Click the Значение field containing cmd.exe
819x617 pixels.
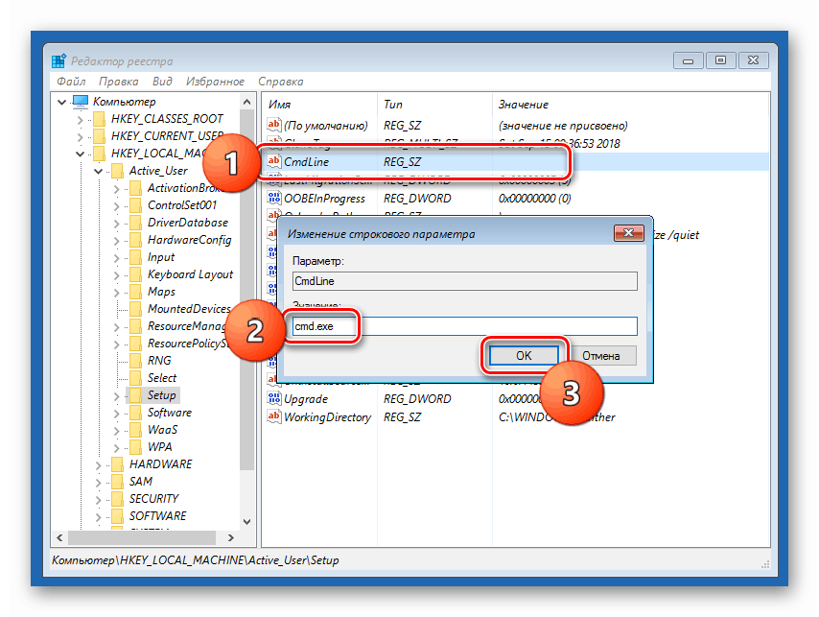click(464, 326)
